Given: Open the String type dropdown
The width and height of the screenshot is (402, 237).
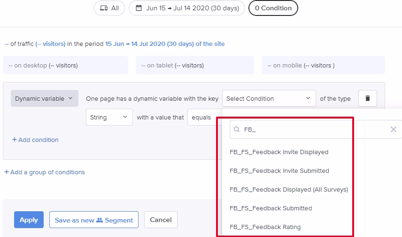Looking at the screenshot, I should click(x=109, y=117).
